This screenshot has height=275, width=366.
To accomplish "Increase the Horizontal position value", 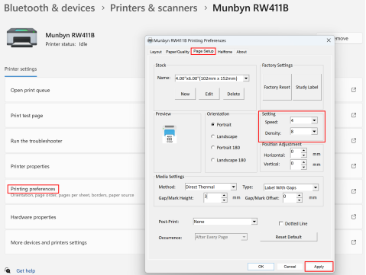I will click(x=303, y=150).
